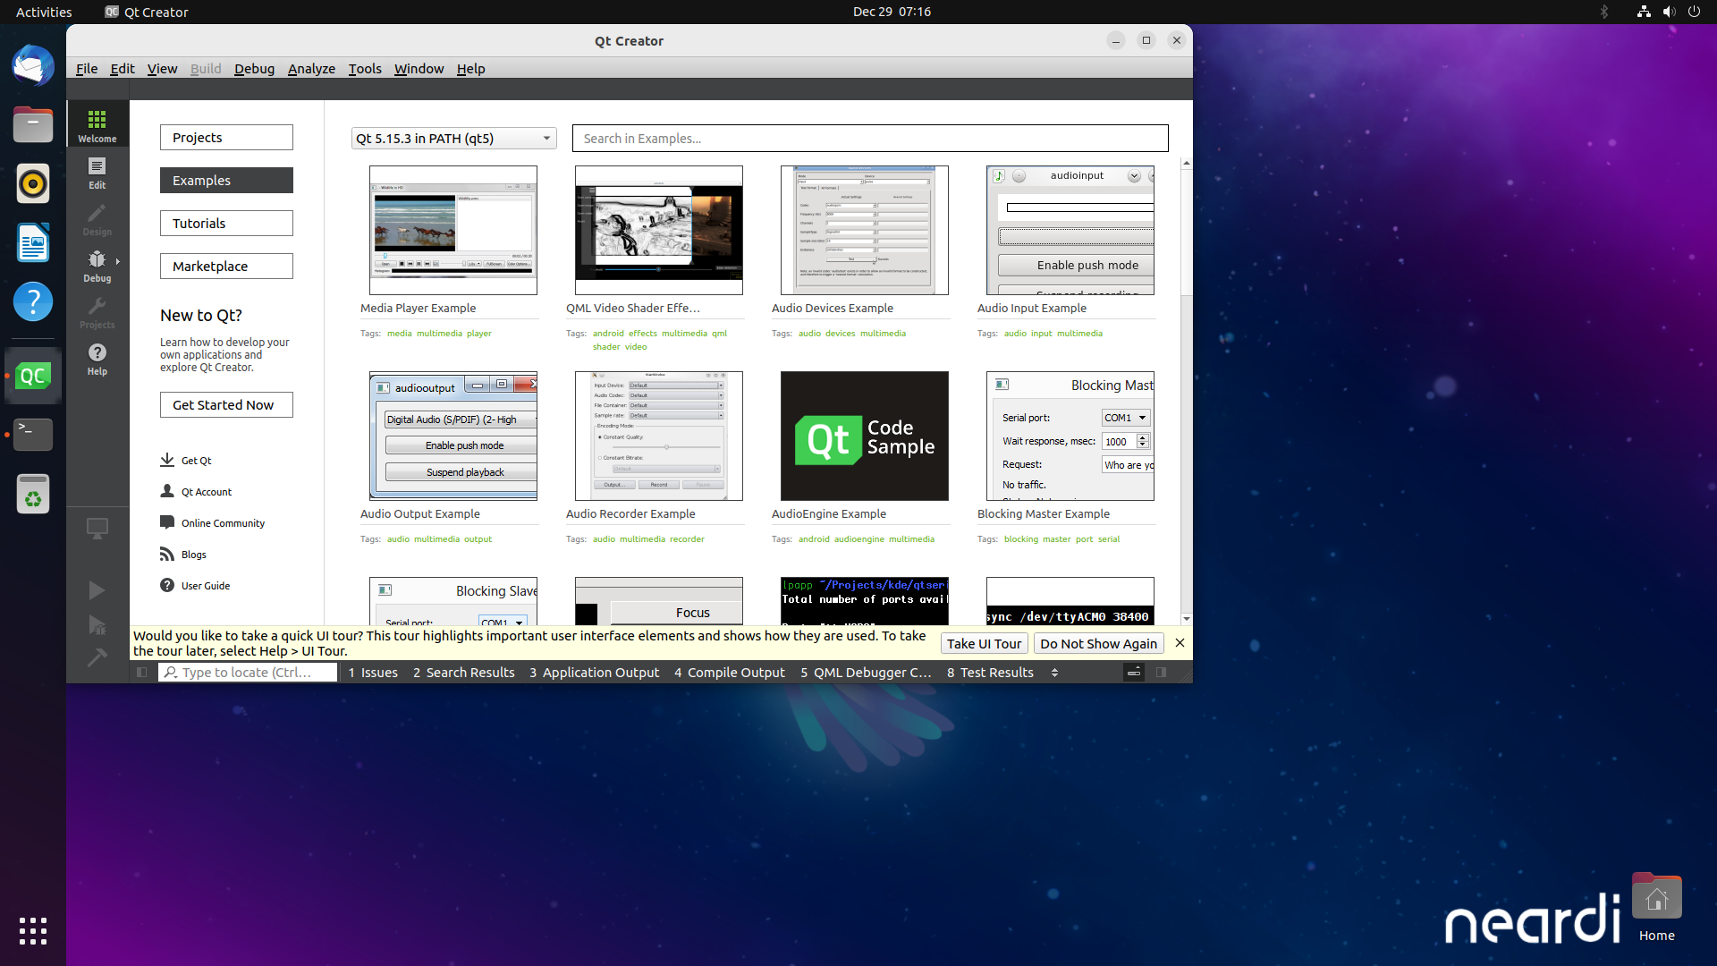Click the 'multimedia' tag under Media Player
Screen dimensions: 1717x966
pos(439,333)
